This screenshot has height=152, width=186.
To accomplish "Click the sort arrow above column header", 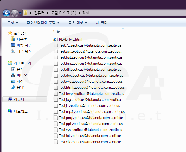I will 123,28.
